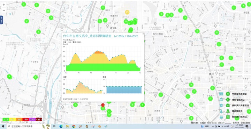
Task: Click the Windows taskbar search box
Action: [24, 127]
